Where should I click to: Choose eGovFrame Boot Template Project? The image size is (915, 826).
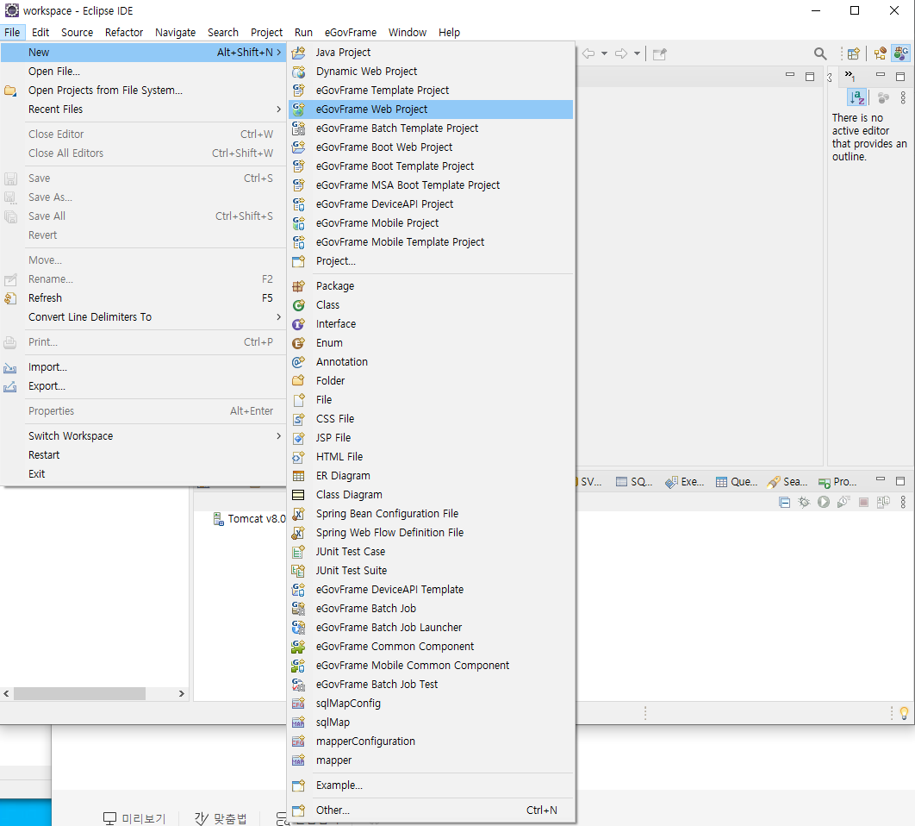coord(431,166)
